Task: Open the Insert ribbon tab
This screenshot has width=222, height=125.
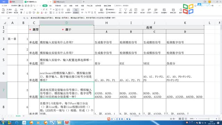Action: click(x=51, y=6)
